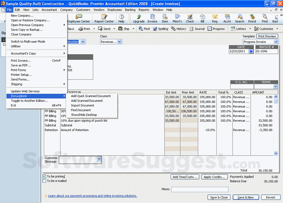Open the Search toolbar icon
Image resolution: width=283 pixels, height=203 pixels.
[x=239, y=19]
